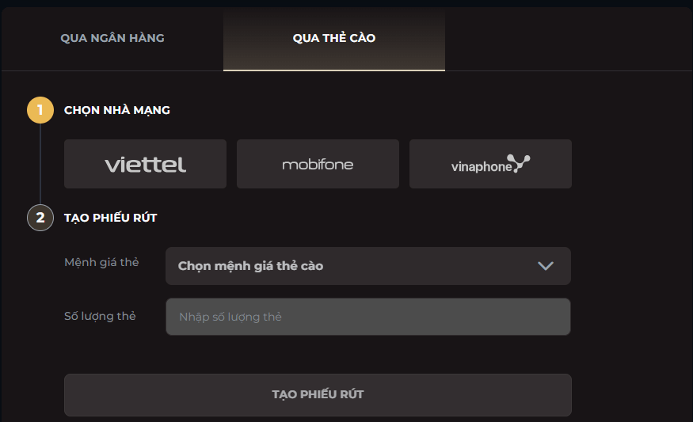Image resolution: width=693 pixels, height=422 pixels.
Task: Click the vertical line connecting steps
Action: pyautogui.click(x=40, y=164)
